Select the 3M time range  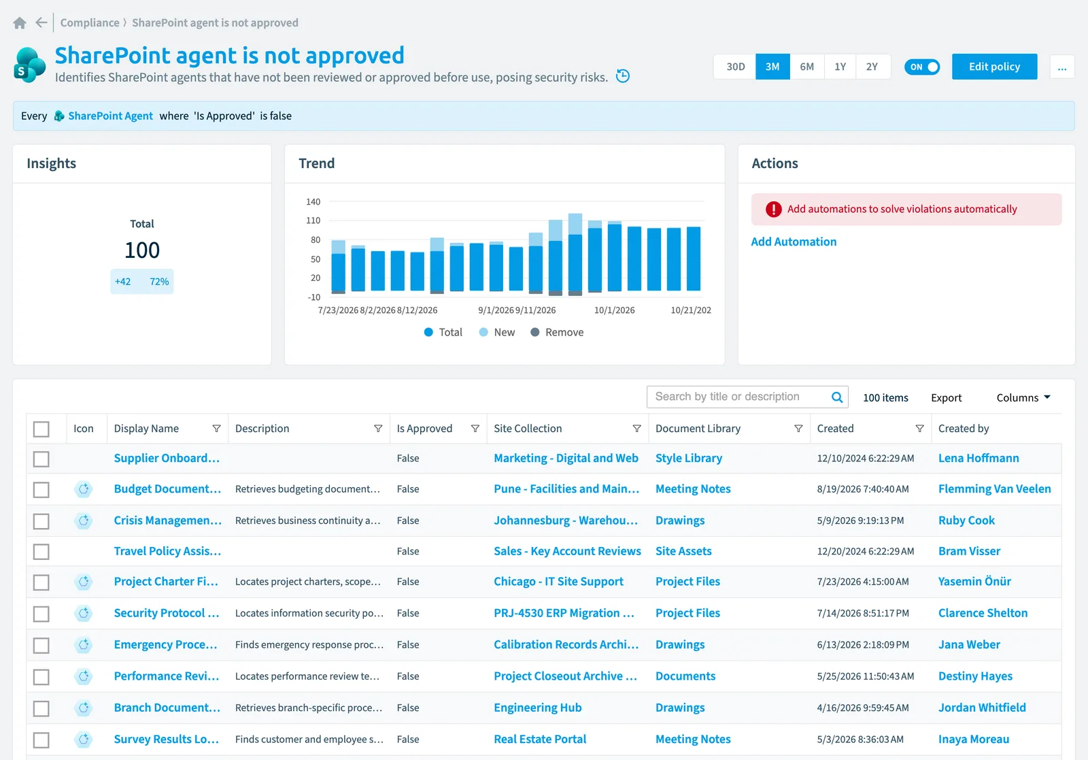coord(772,67)
